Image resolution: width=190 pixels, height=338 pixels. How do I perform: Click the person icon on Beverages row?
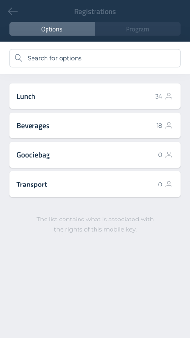tap(169, 125)
